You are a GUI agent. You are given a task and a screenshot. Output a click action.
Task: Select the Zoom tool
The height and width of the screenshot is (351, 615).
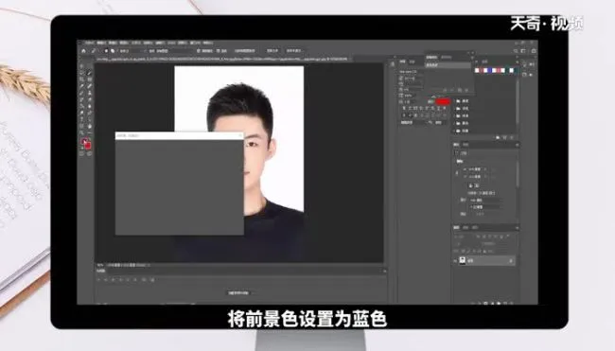point(81,133)
